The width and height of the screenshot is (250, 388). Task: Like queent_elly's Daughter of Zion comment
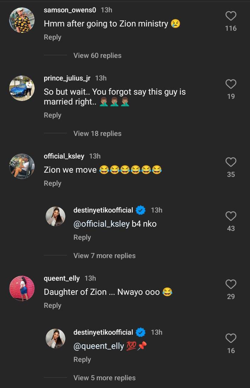tap(231, 284)
